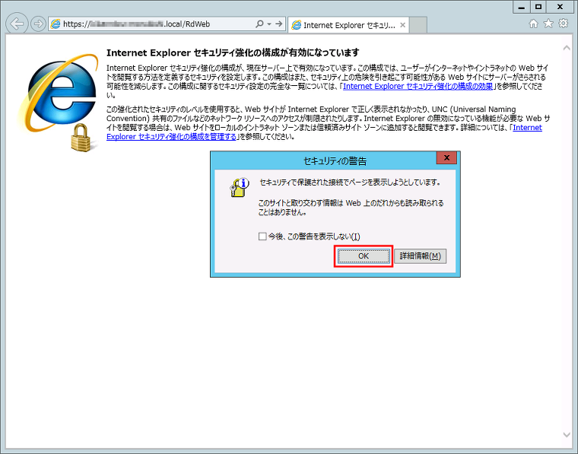
Task: Click the Internet Explorer logo image
Action: pos(59,103)
